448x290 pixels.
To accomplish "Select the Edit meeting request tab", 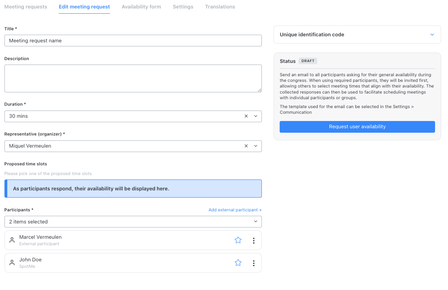I will (x=84, y=6).
